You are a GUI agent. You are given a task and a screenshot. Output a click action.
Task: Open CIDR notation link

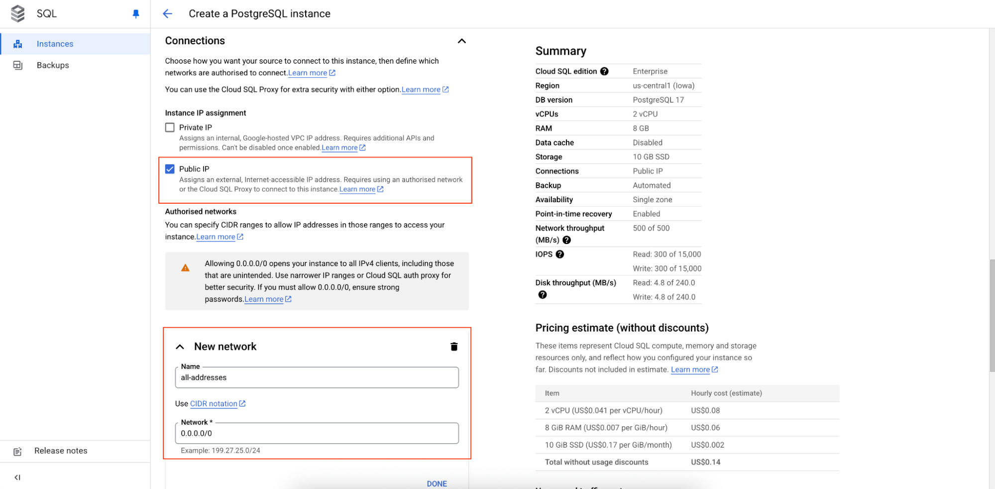point(214,404)
